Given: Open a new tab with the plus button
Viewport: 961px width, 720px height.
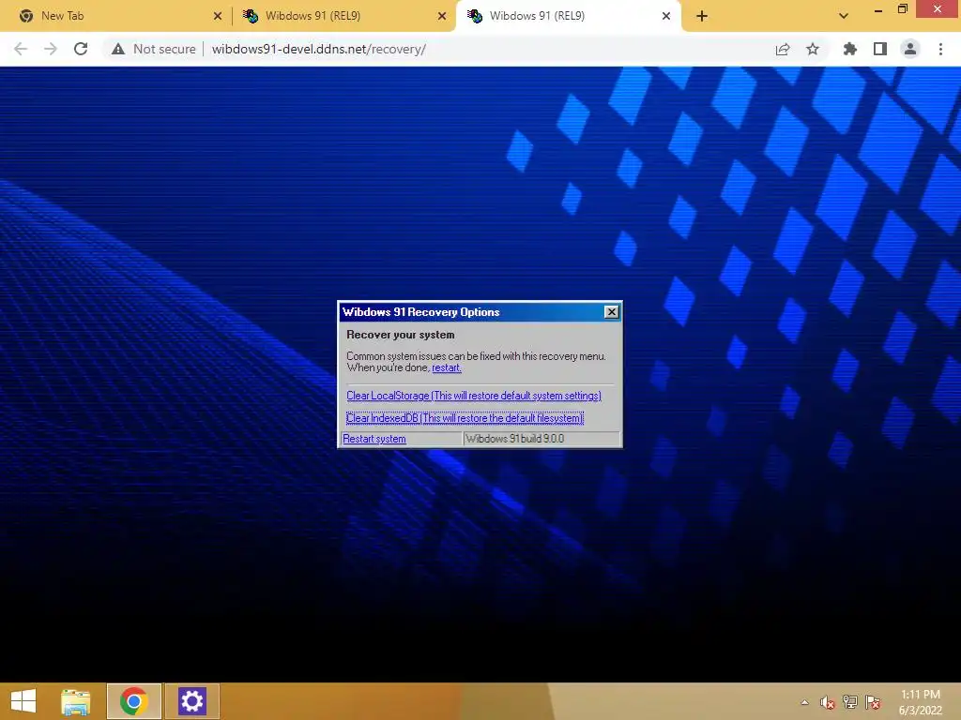Looking at the screenshot, I should point(702,16).
